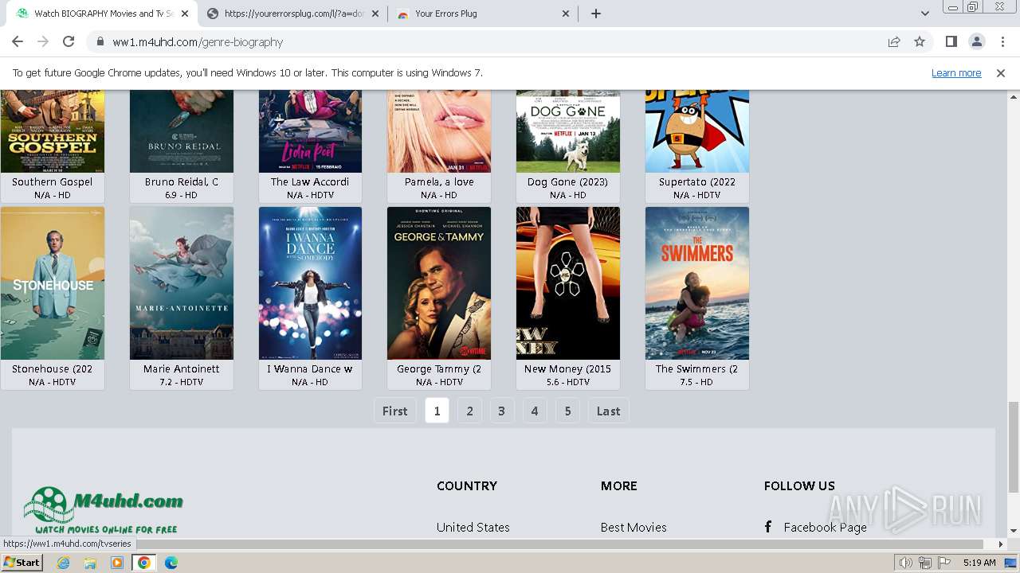
Task: Click the M4uhd.com footer logo
Action: pos(104,510)
